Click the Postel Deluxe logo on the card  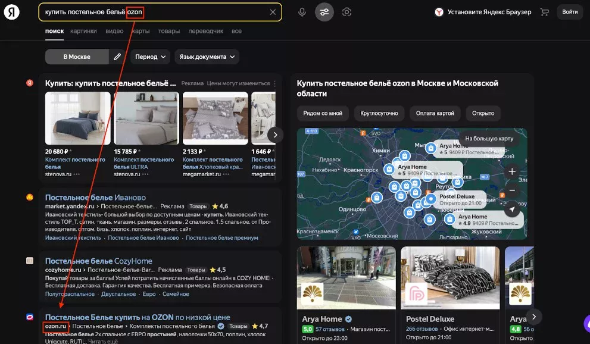[x=417, y=294]
